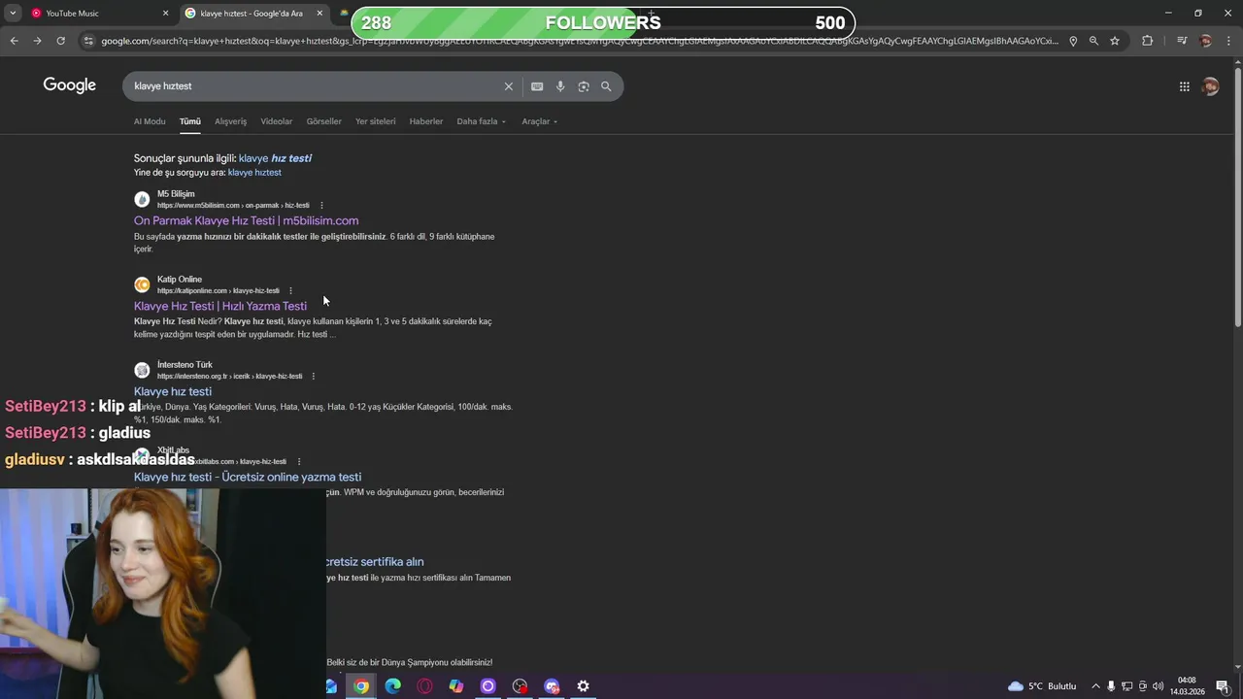The height and width of the screenshot is (699, 1243).
Task: Open the notification center icon
Action: tap(1223, 686)
